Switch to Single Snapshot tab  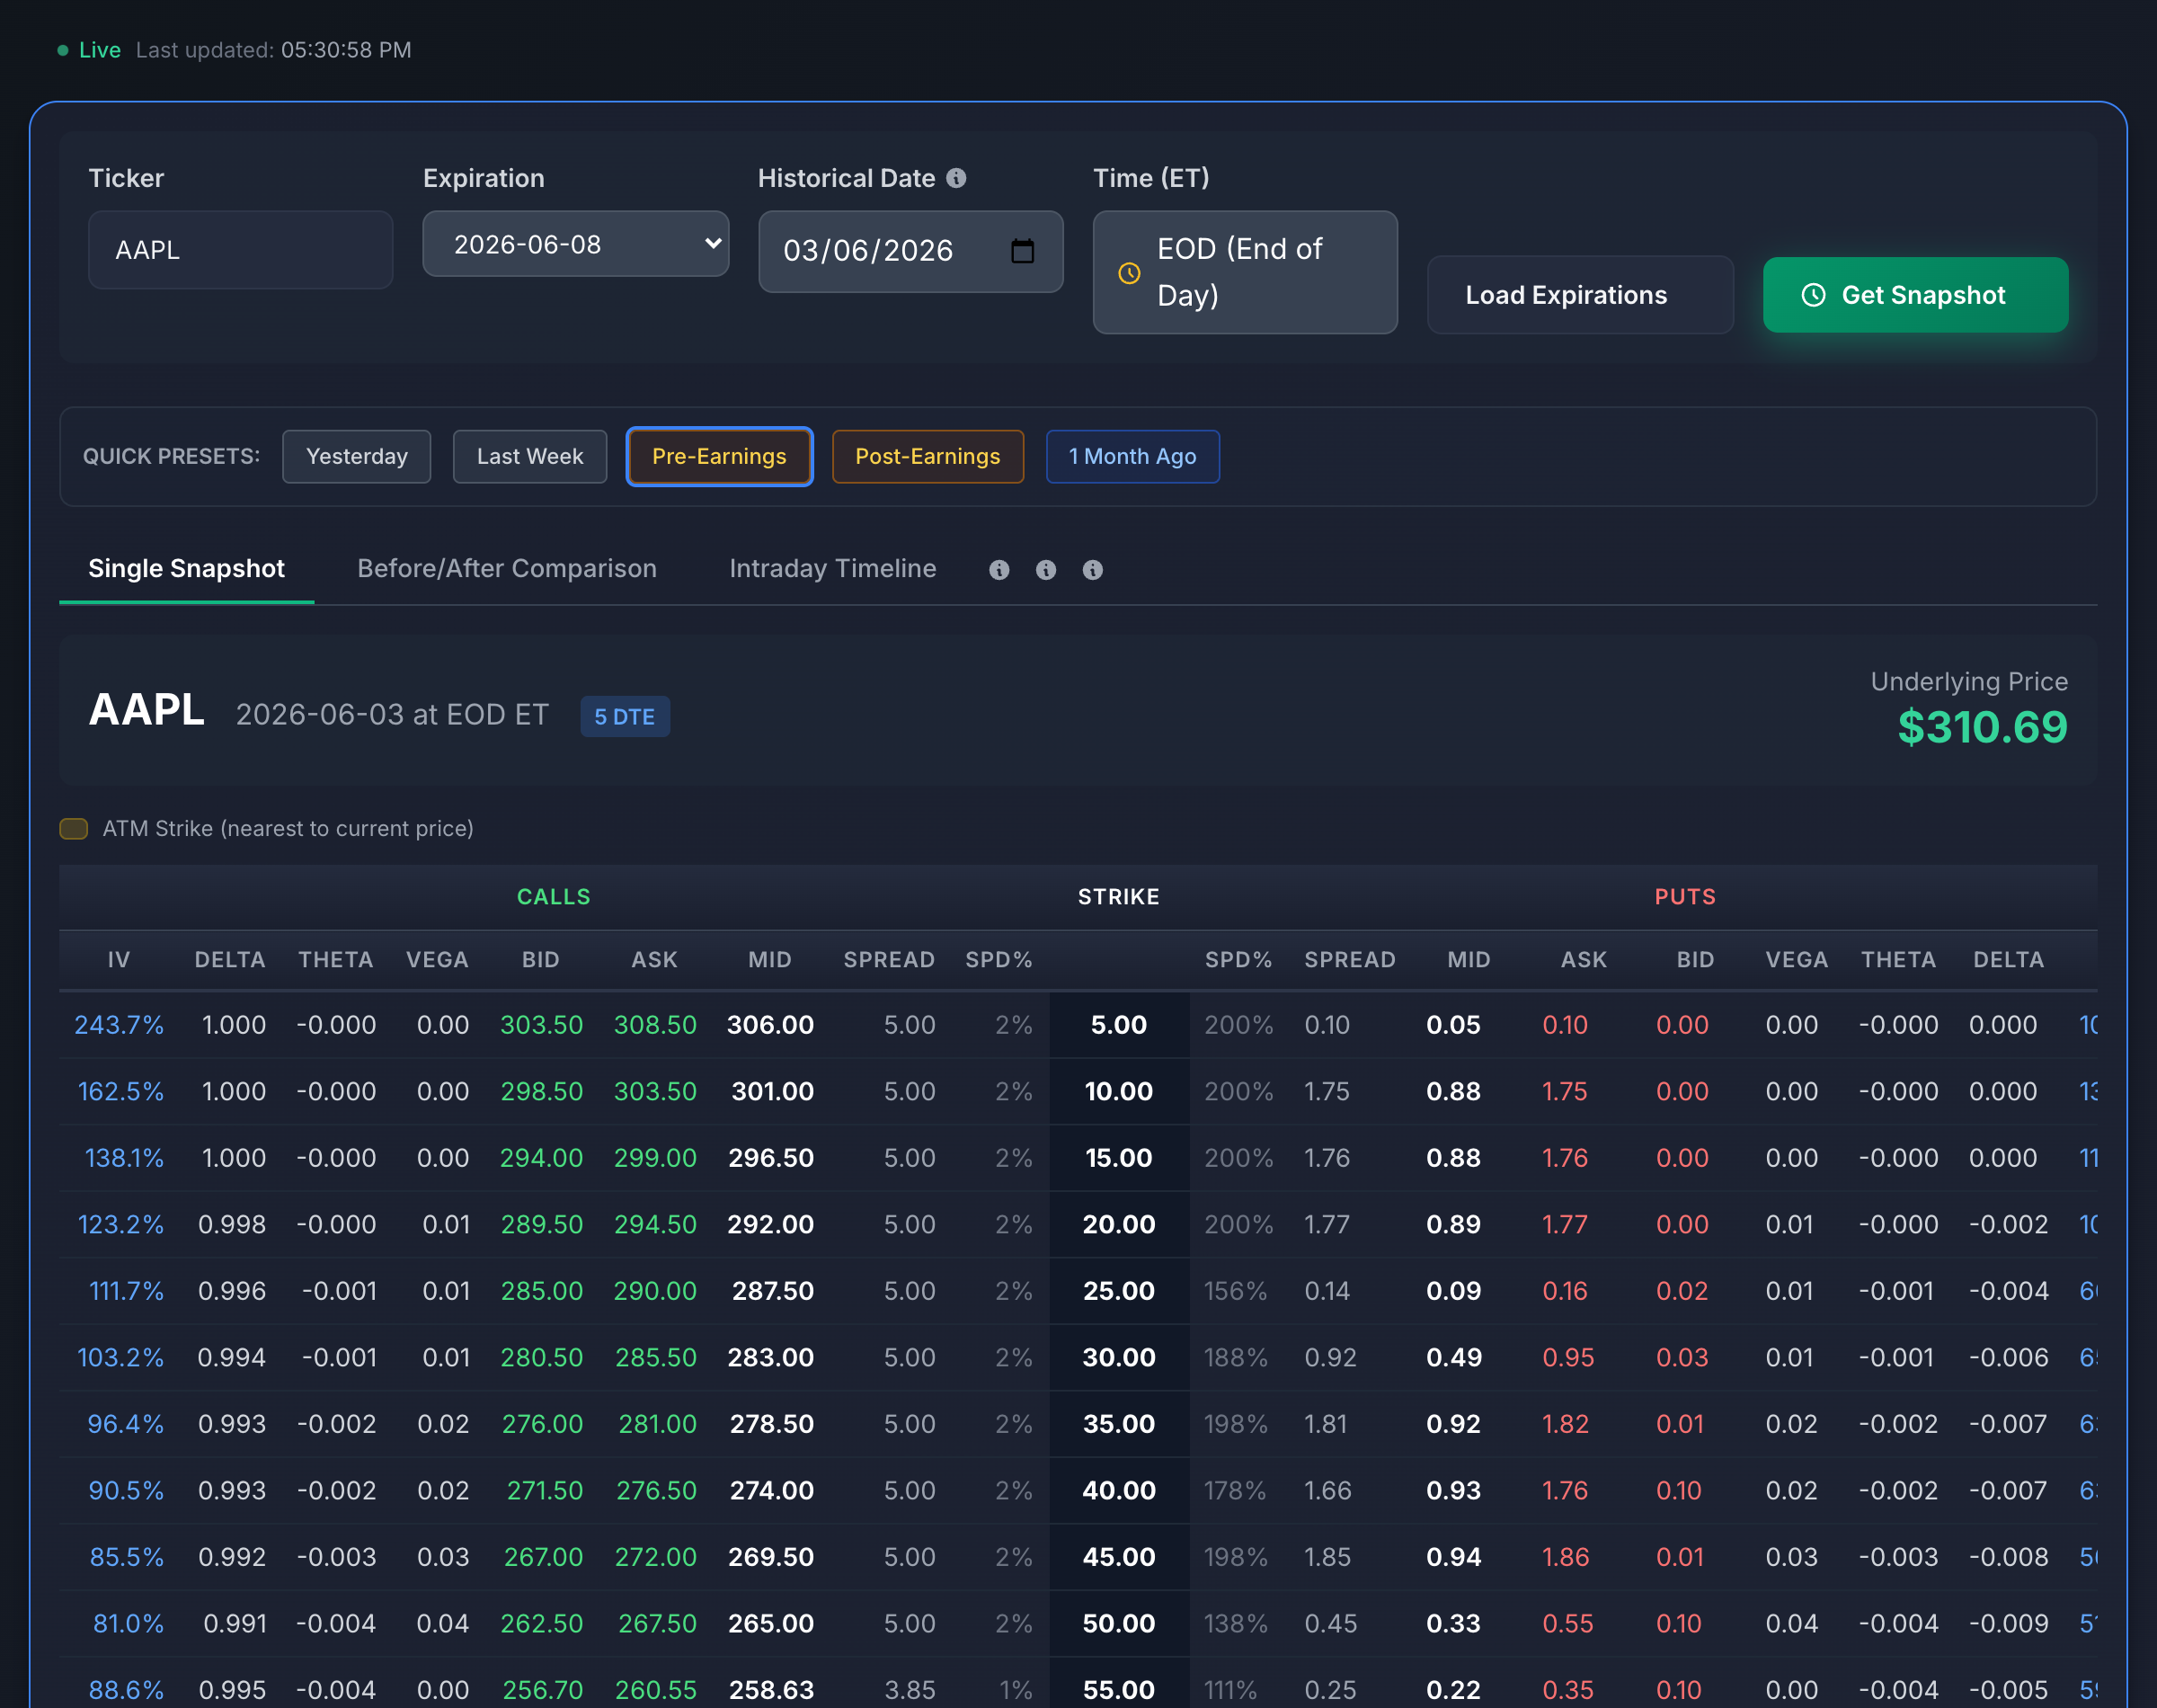[x=187, y=569]
